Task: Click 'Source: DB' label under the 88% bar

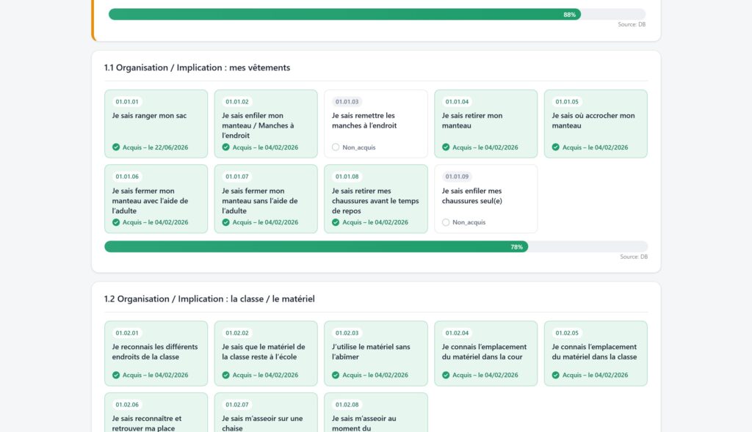Action: [632, 24]
